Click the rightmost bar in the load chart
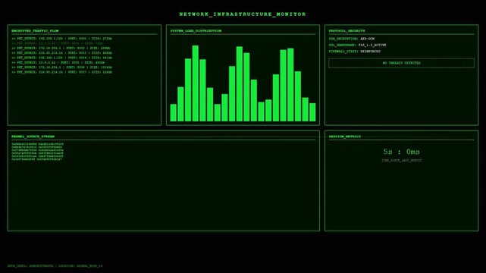 312,112
